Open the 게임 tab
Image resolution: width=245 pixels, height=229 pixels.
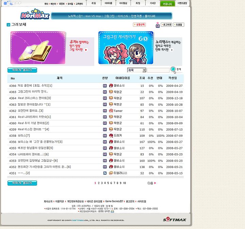[x=94, y=3]
